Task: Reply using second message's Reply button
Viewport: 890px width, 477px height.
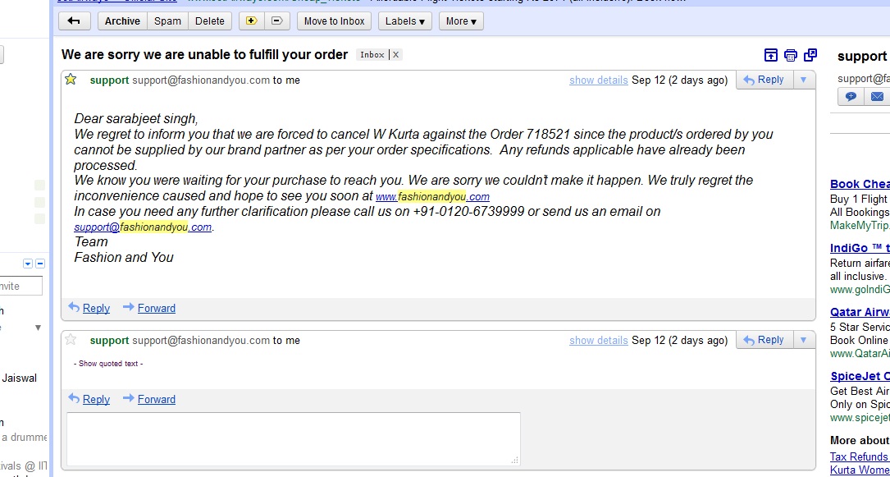Action: [x=764, y=340]
